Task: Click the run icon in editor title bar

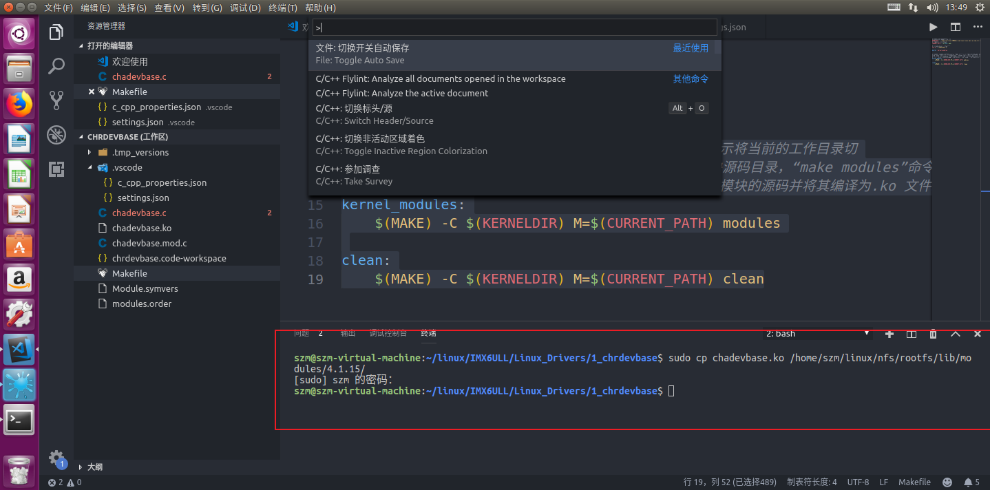Action: coord(933,27)
